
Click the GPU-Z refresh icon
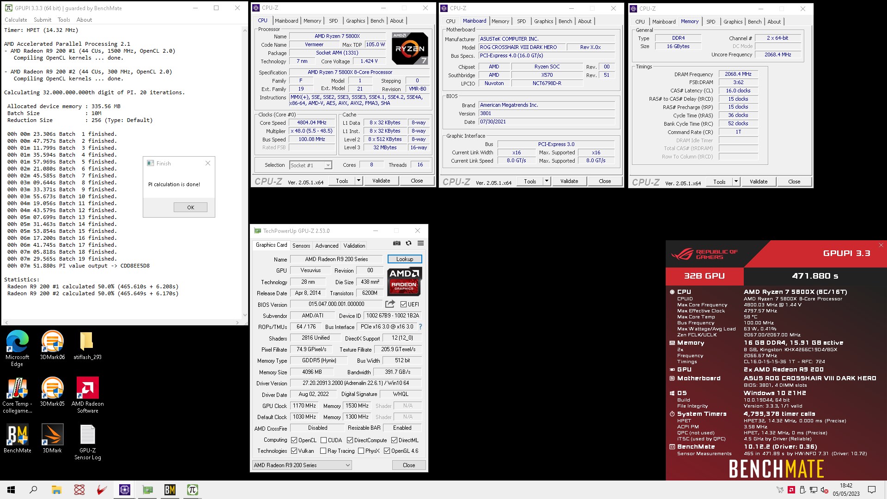[408, 243]
